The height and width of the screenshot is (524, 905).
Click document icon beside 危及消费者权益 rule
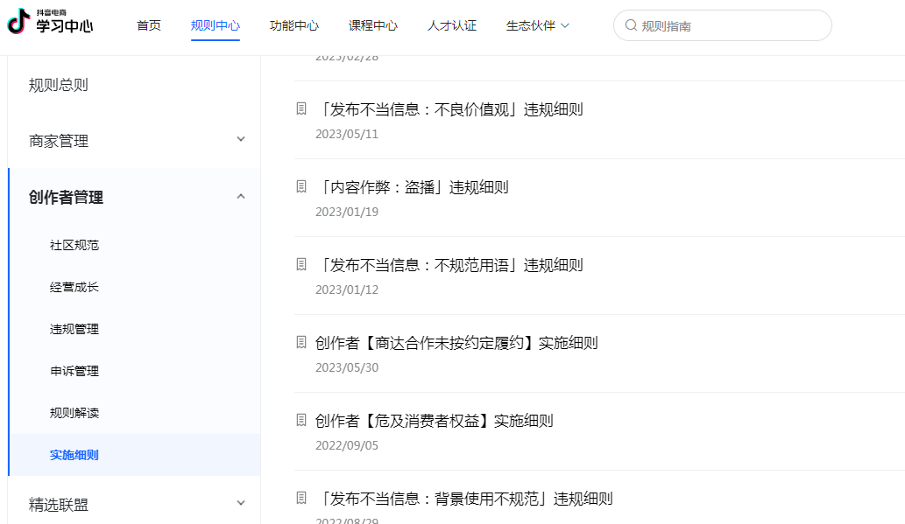301,421
